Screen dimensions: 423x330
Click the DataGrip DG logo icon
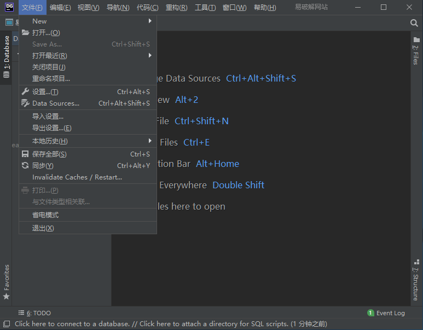click(9, 7)
